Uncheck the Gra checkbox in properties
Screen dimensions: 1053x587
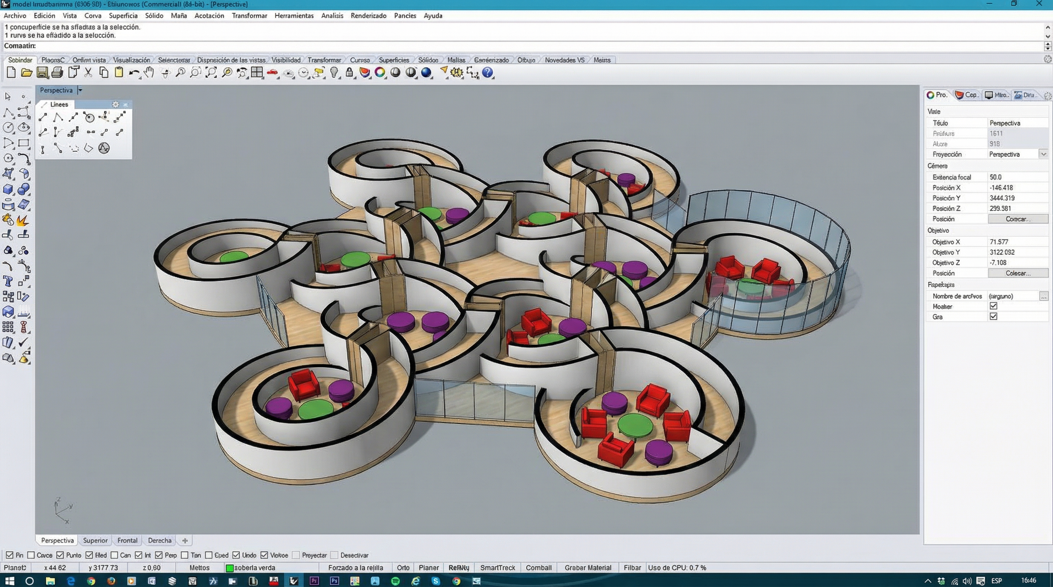coord(993,316)
